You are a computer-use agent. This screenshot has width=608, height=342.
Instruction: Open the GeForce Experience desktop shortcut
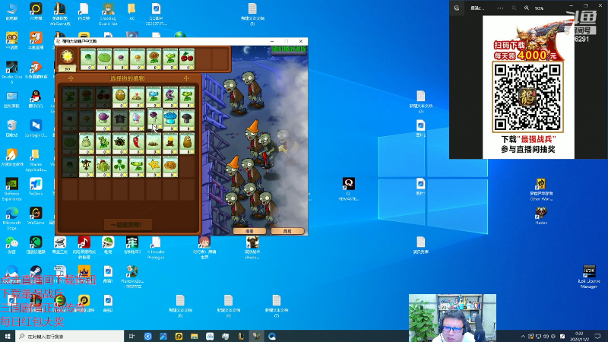11,189
